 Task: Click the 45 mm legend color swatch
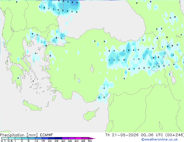tap(85, 138)
